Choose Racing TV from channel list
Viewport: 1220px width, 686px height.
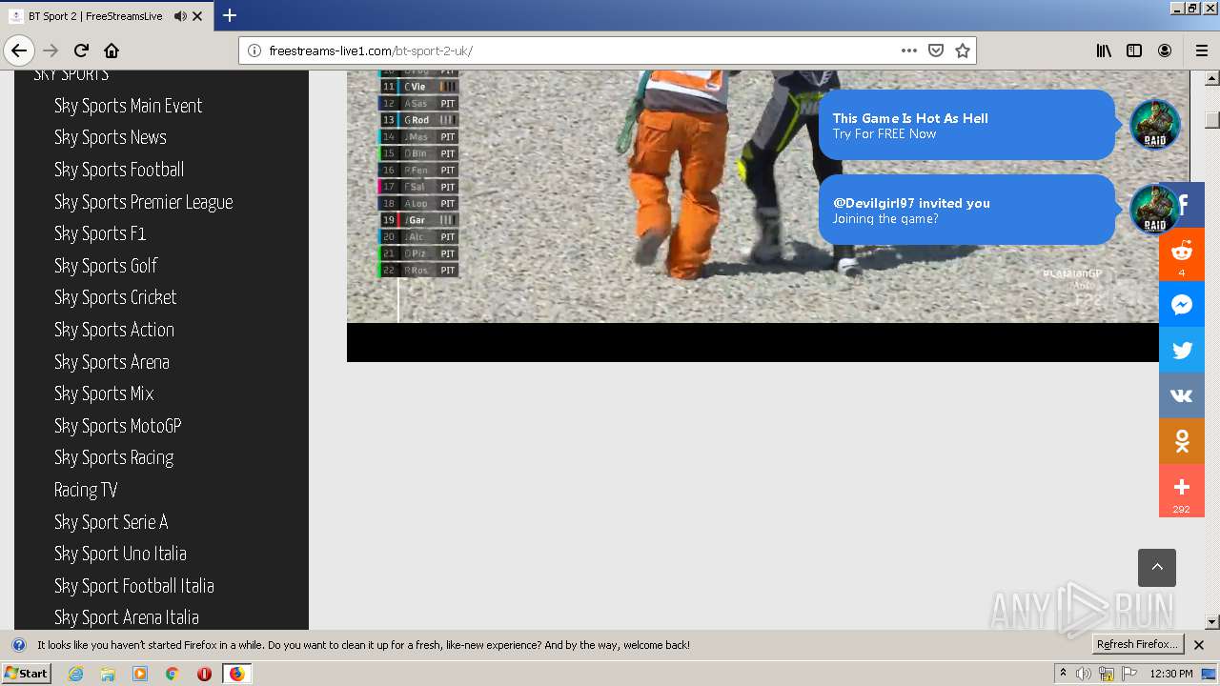click(86, 490)
